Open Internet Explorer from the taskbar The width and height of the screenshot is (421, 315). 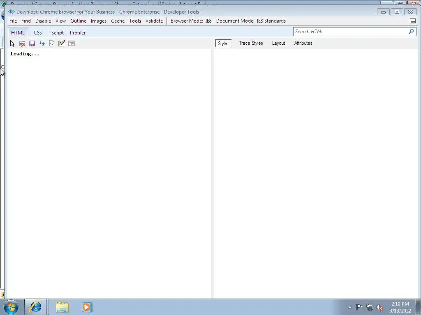pos(36,307)
